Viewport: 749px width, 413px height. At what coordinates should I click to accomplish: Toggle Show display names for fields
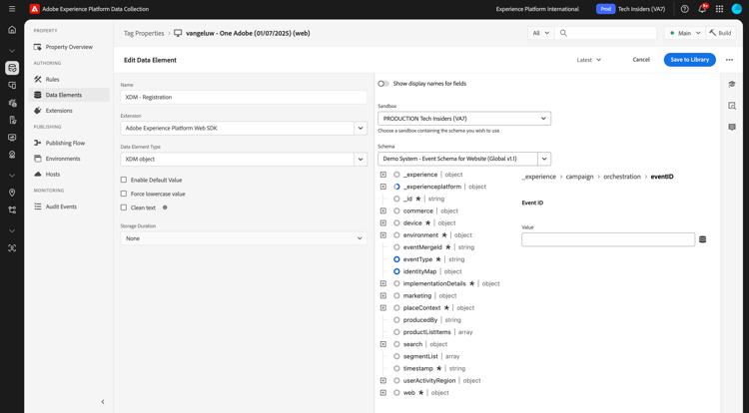tap(383, 84)
